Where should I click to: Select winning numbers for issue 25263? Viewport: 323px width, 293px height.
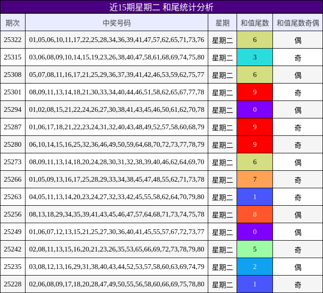(117, 197)
